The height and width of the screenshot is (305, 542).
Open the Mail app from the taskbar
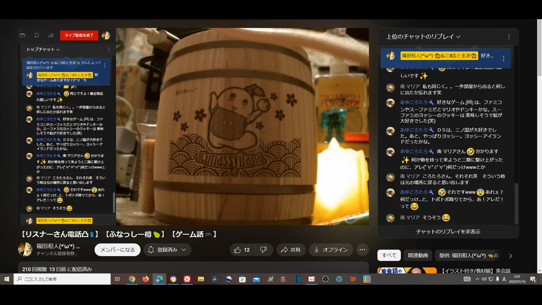coord(256,279)
